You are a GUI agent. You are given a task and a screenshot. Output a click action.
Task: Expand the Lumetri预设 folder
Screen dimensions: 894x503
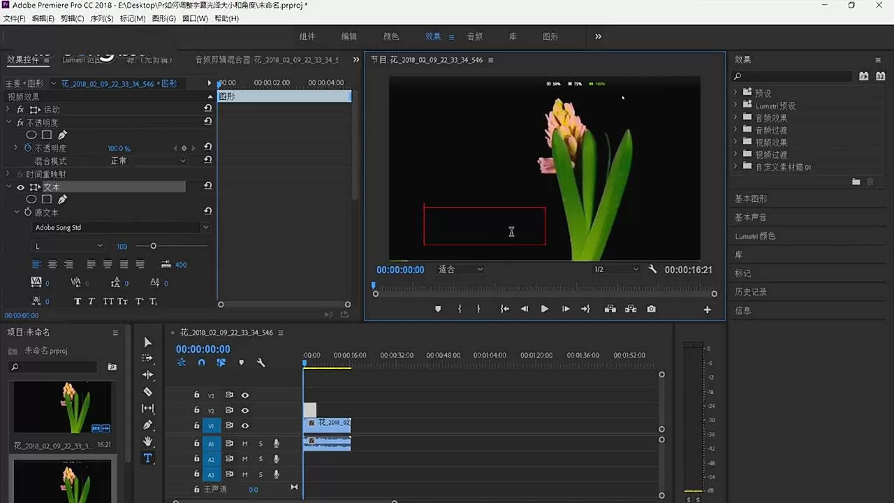pos(735,105)
